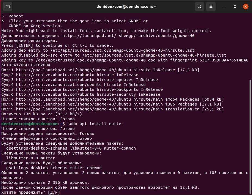Screen dimensions: 252x195
Task: Open the launchpad.net gnome-40 archive link
Action: click(x=128, y=36)
